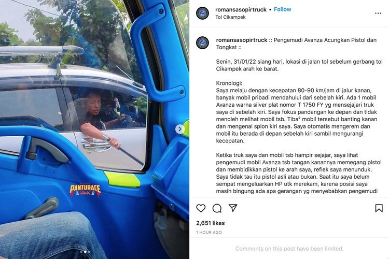This screenshot has height=259, width=389.
Task: Open the romansasopirtruck username in the header
Action: click(241, 10)
